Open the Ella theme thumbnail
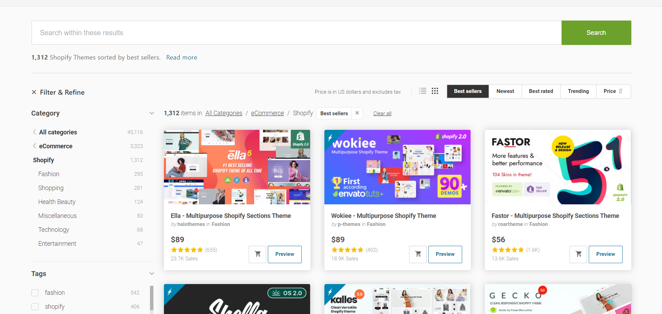Image resolution: width=662 pixels, height=314 pixels. pos(237,167)
